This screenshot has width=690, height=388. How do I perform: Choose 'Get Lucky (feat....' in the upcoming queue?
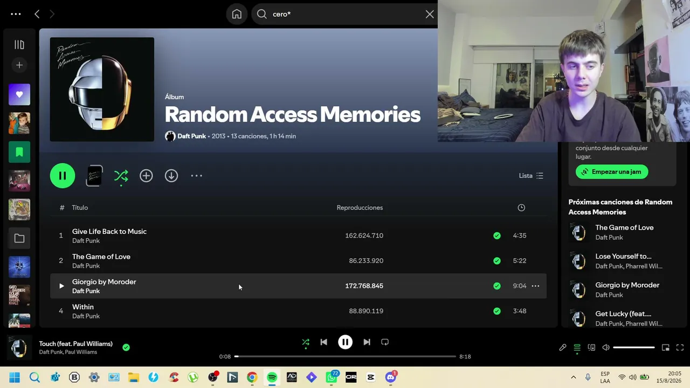pos(623,314)
